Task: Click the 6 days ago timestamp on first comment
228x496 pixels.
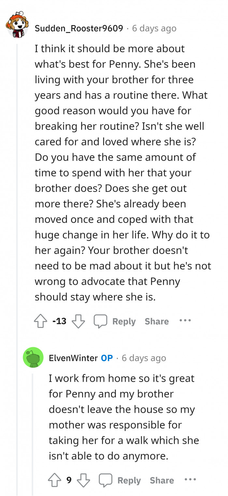Action: coord(154,28)
